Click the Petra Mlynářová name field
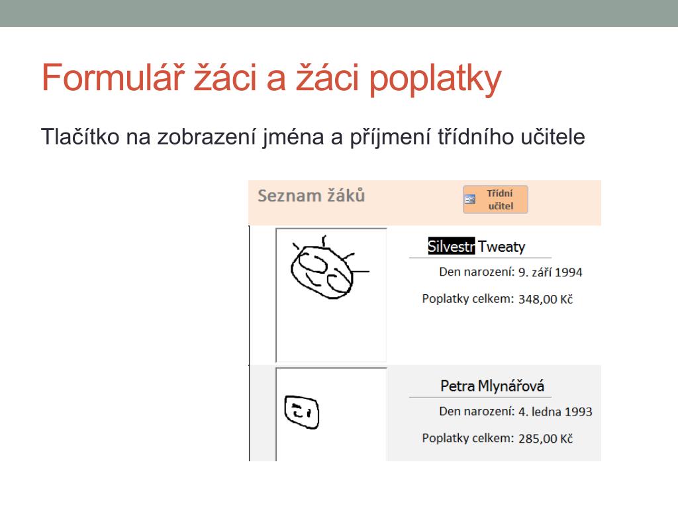Viewport: 678px width, 509px height. (492, 386)
